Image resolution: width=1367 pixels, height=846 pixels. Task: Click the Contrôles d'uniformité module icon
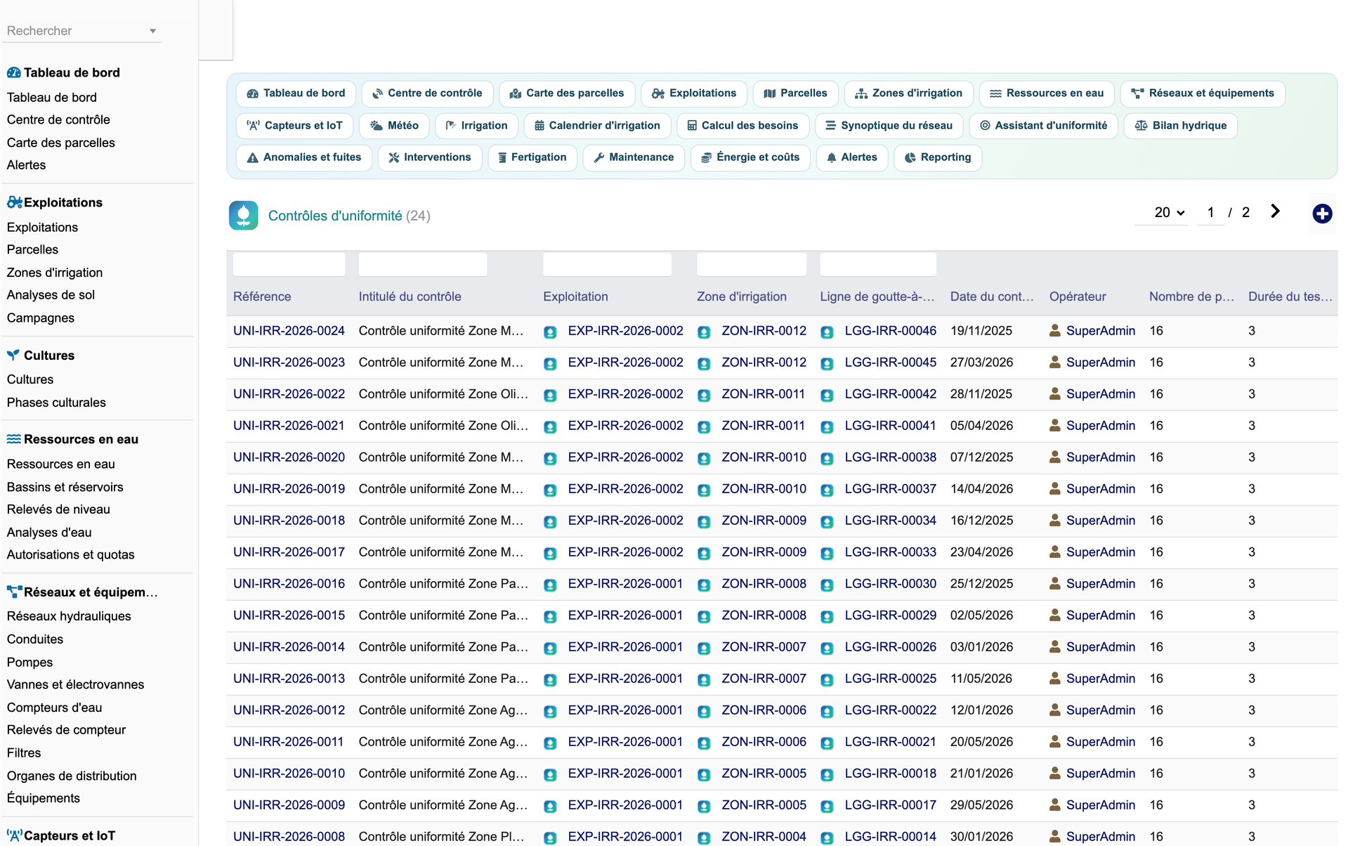pyautogui.click(x=244, y=216)
